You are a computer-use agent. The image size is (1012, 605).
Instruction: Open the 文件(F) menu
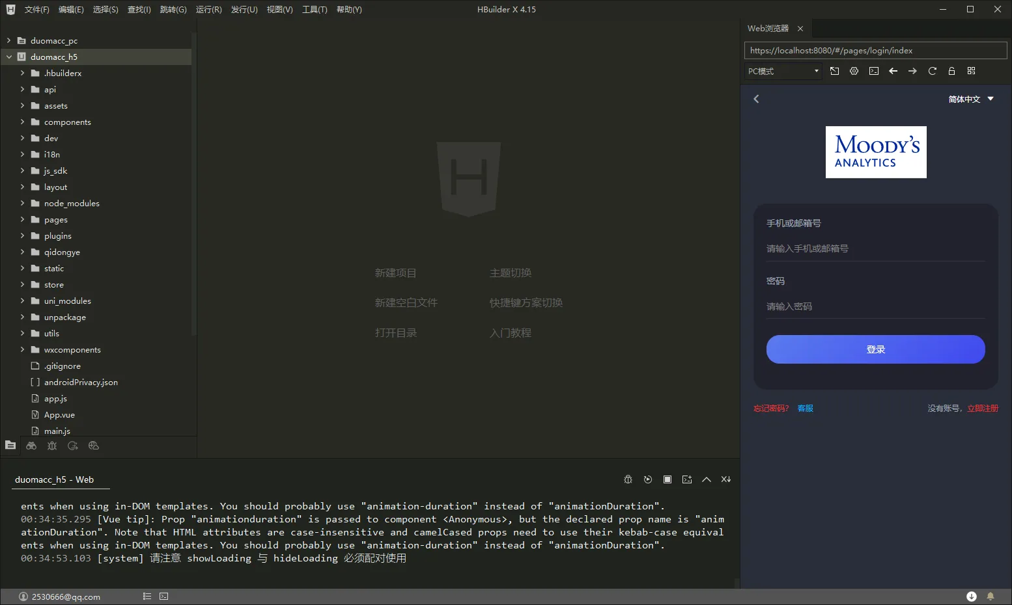click(36, 9)
